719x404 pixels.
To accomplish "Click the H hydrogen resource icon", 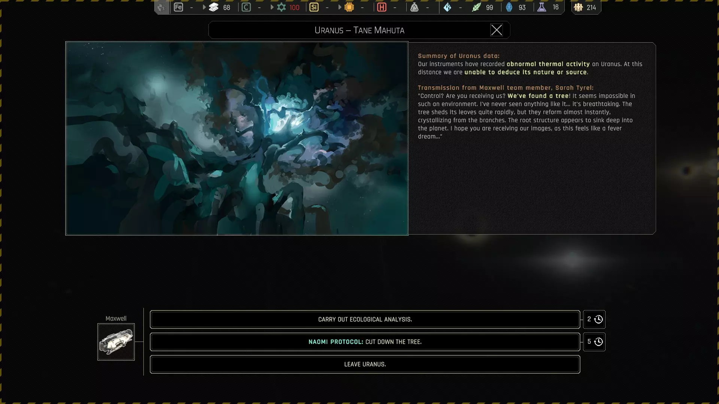I will pos(382,7).
